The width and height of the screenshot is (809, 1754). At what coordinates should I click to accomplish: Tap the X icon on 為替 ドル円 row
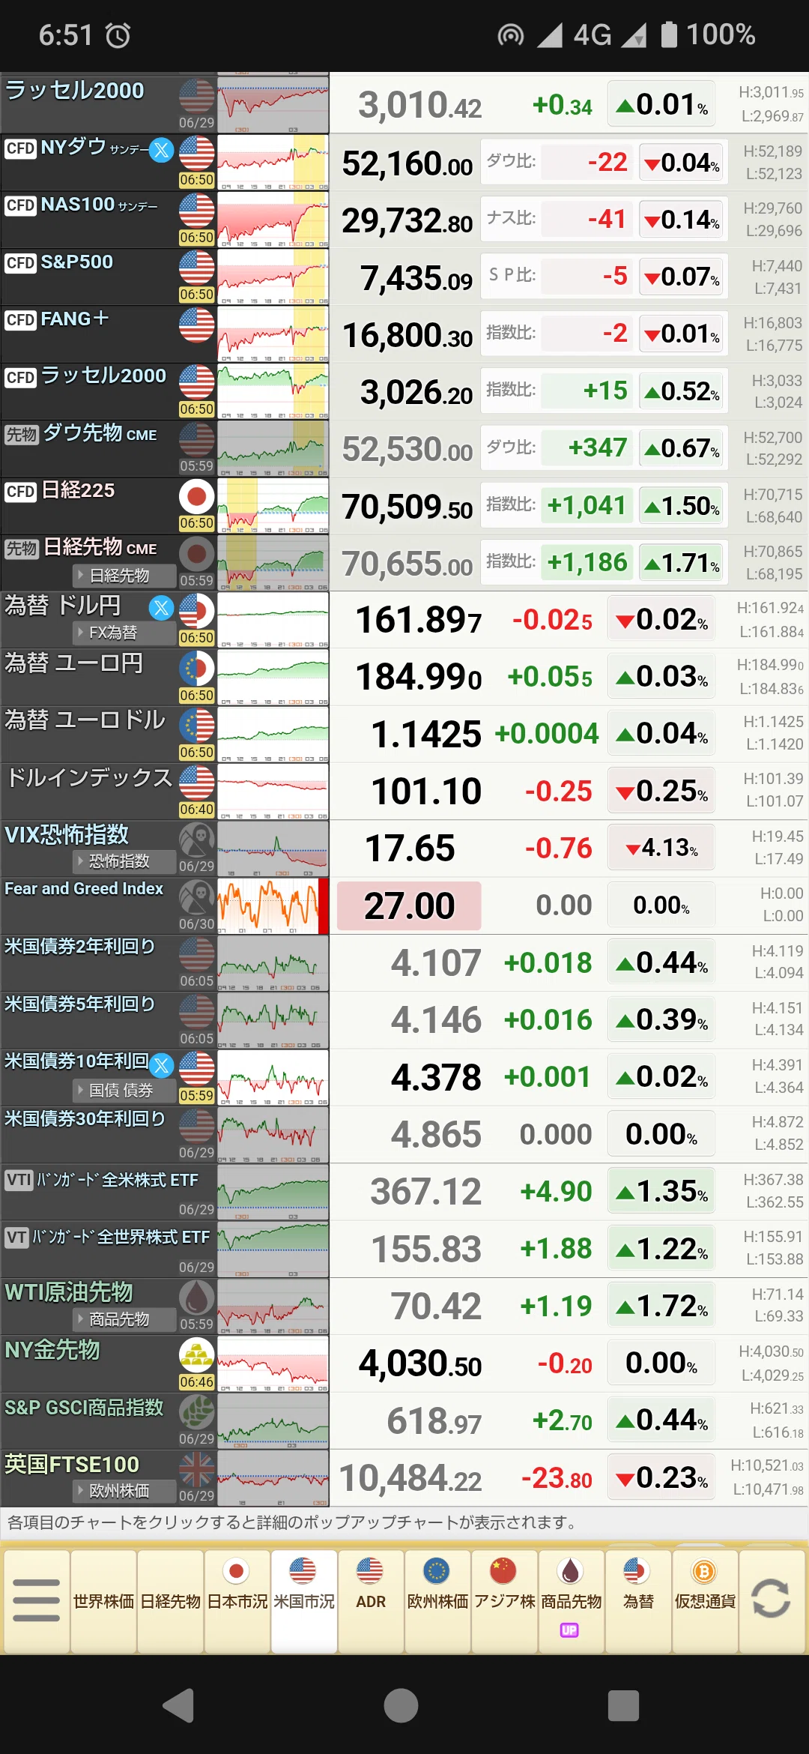coord(161,608)
